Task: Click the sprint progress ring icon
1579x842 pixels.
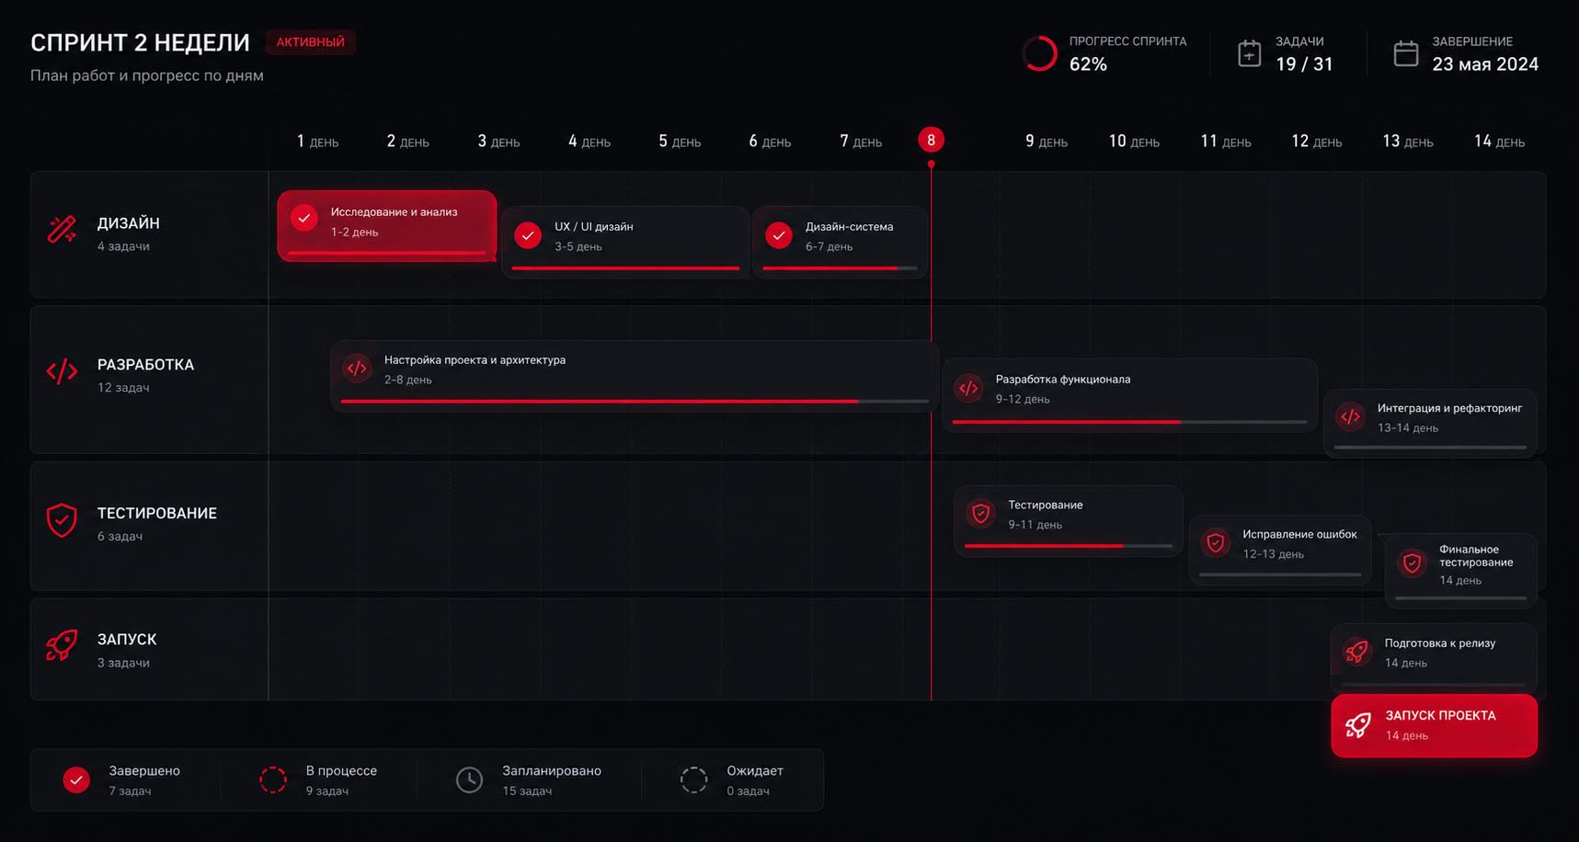Action: coord(1040,53)
